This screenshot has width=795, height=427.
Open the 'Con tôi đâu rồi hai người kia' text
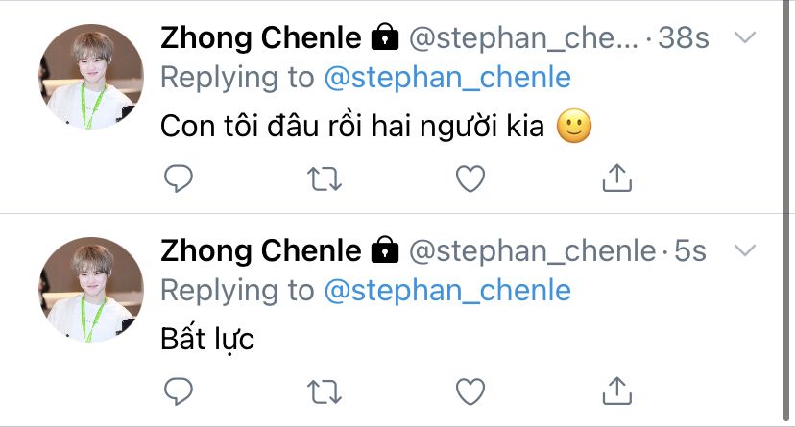pos(355,127)
